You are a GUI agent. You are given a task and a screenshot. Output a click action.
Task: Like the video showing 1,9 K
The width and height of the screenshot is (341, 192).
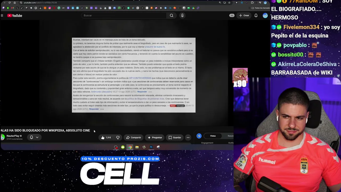tap(106, 138)
